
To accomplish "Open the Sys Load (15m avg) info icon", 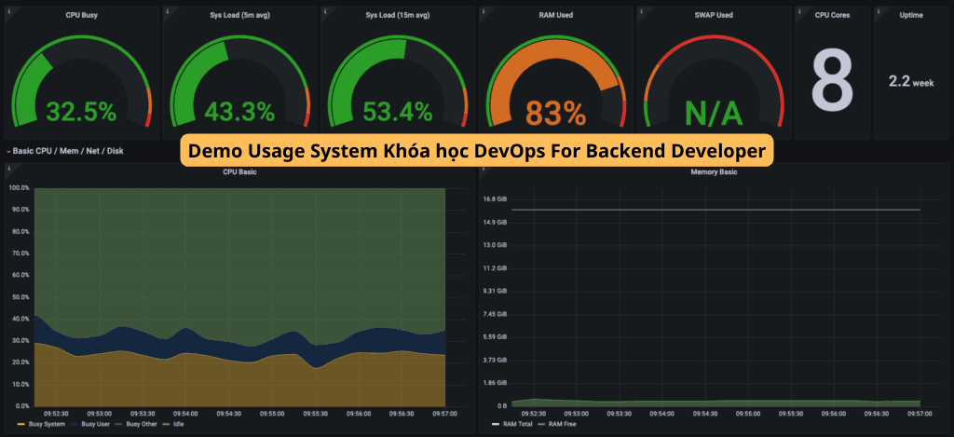I will pos(325,10).
